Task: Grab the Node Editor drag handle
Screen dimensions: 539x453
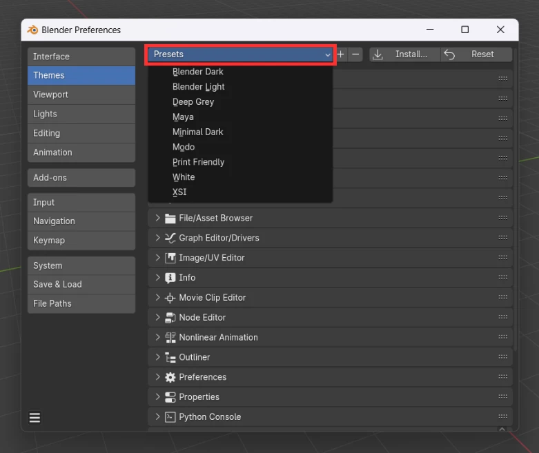Action: click(x=503, y=317)
